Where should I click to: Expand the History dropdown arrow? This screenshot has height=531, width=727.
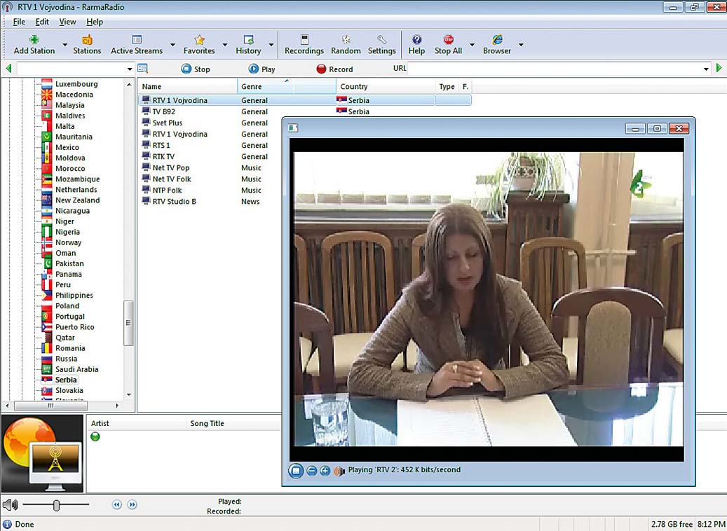pos(271,45)
